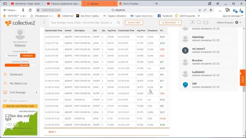
Task: Click the binoculars icon for My Watch List
Action: click(5, 84)
